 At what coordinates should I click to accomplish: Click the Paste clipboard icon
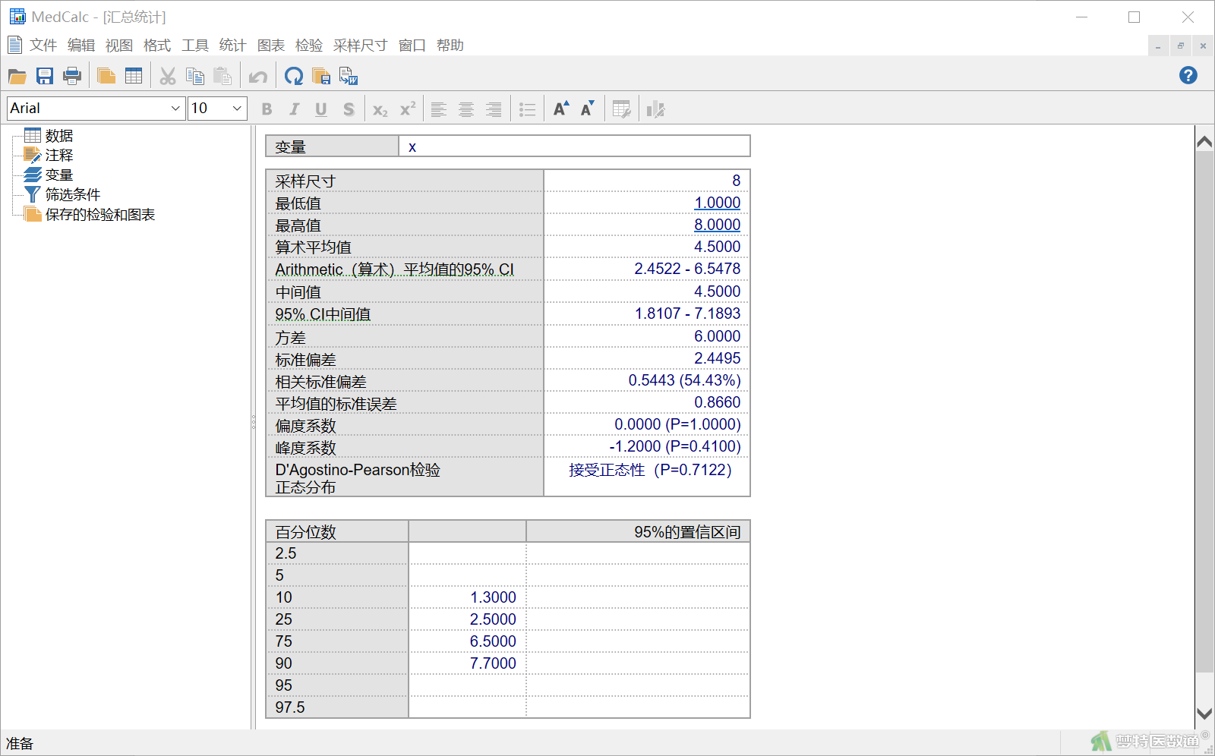point(222,76)
